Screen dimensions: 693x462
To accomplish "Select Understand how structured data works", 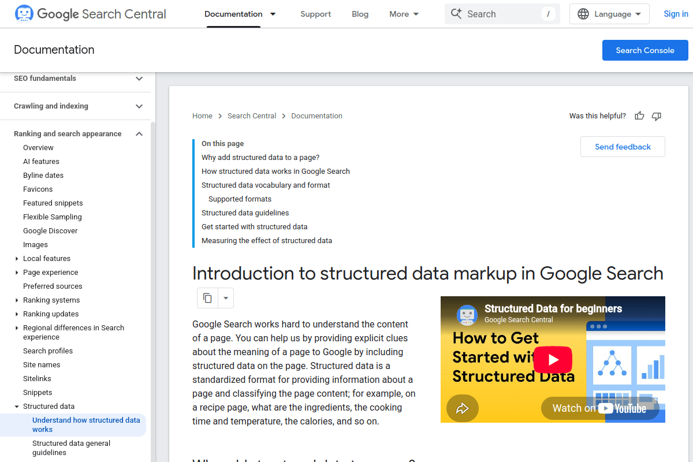I will [x=86, y=425].
